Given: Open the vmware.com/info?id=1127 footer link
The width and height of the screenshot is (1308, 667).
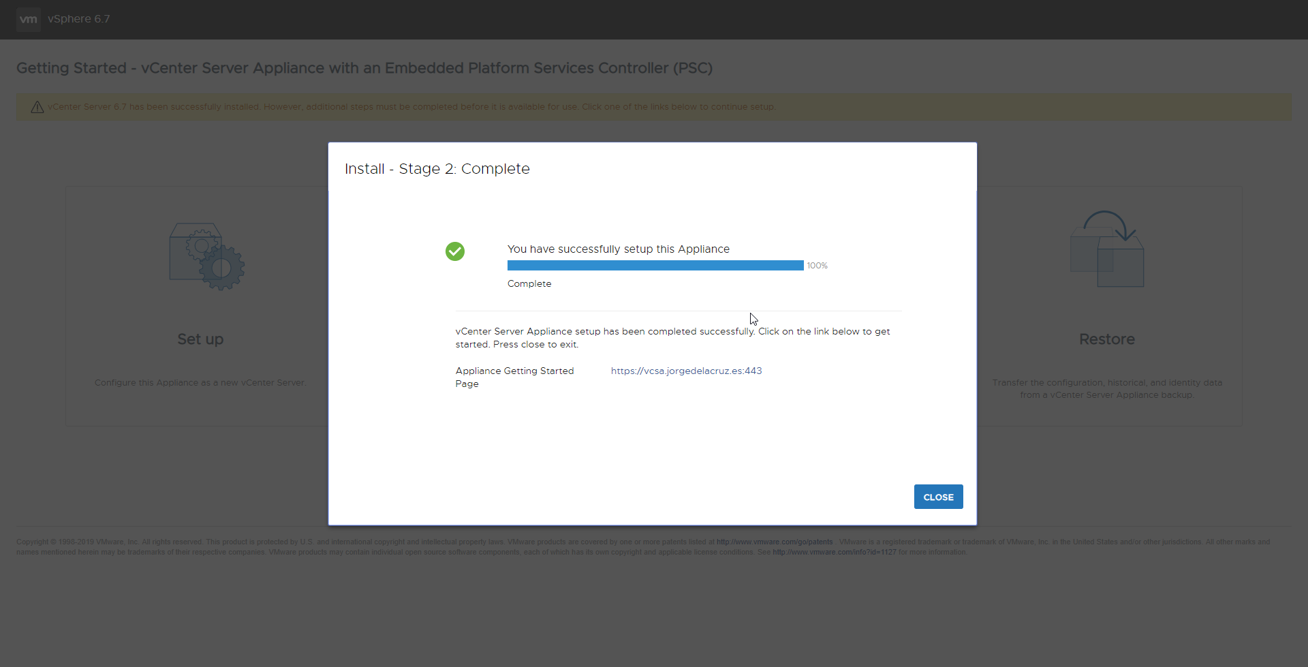Looking at the screenshot, I should pyautogui.click(x=835, y=553).
